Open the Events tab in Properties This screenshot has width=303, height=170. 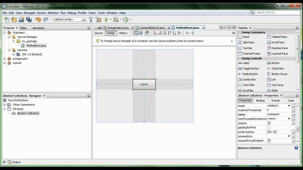tap(276, 101)
